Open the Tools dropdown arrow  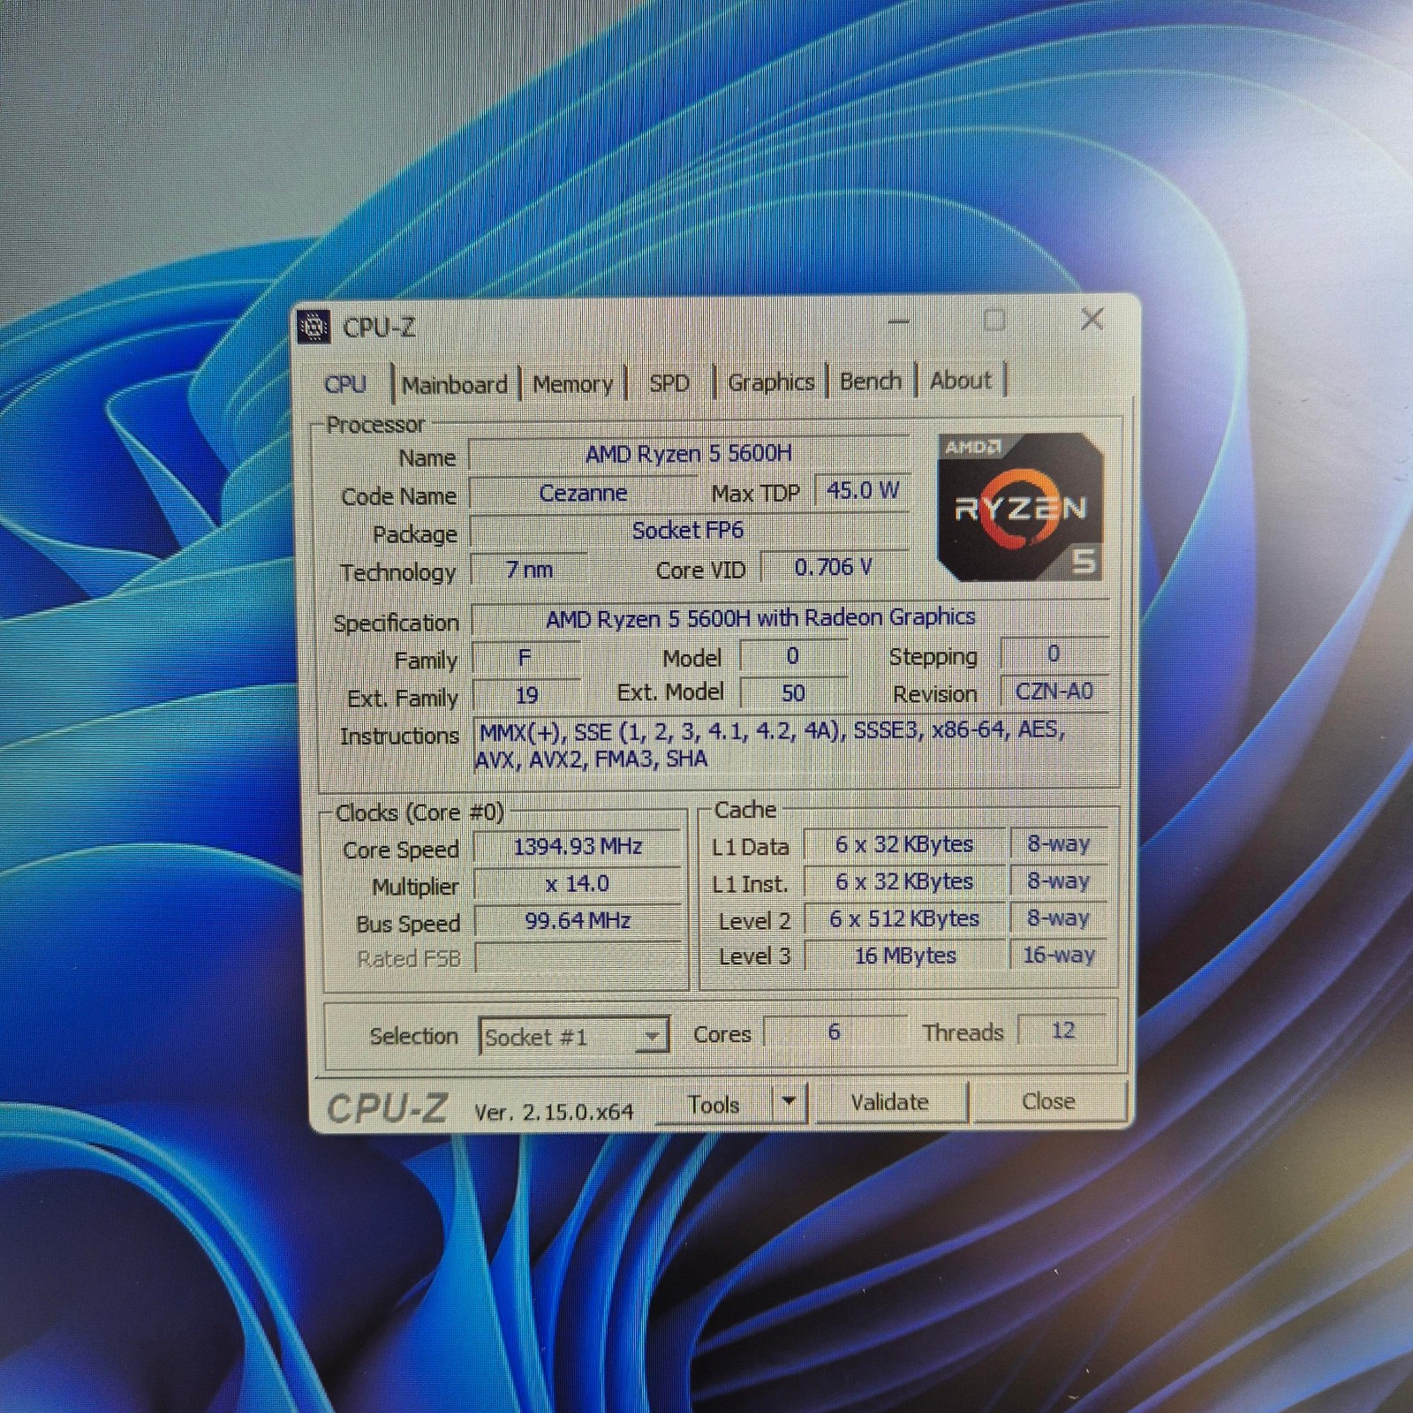790,1102
